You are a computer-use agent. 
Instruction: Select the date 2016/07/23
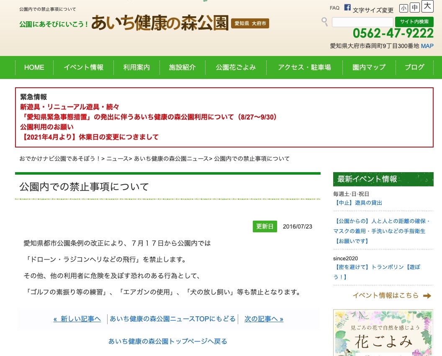298,226
